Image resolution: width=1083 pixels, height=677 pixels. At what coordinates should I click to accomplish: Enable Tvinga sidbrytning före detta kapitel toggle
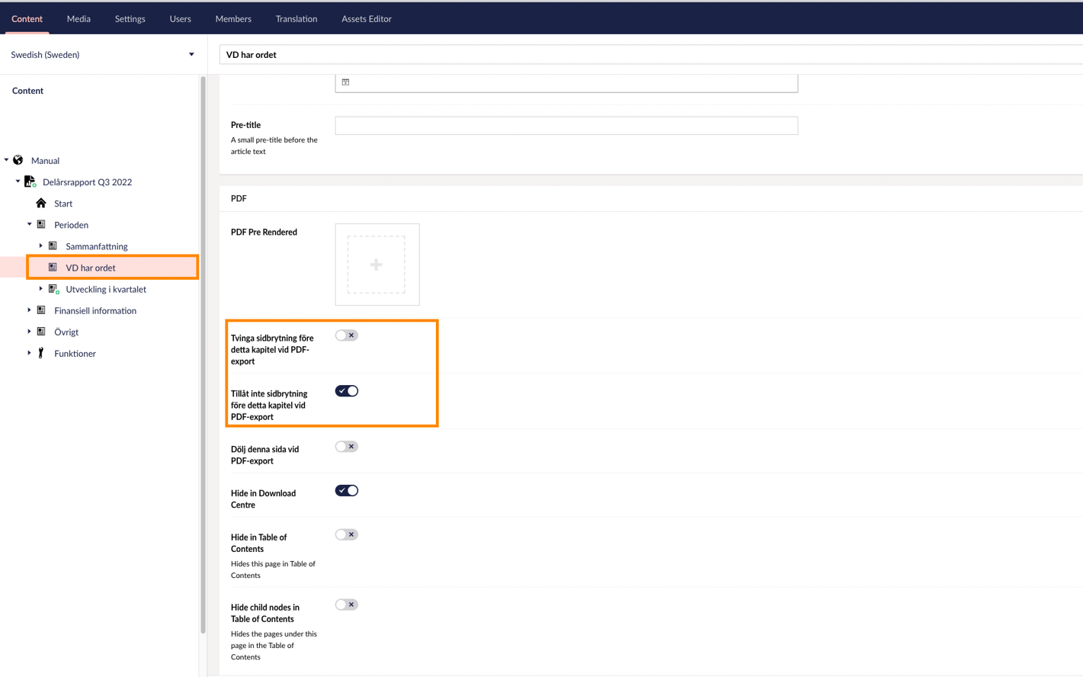(x=346, y=335)
